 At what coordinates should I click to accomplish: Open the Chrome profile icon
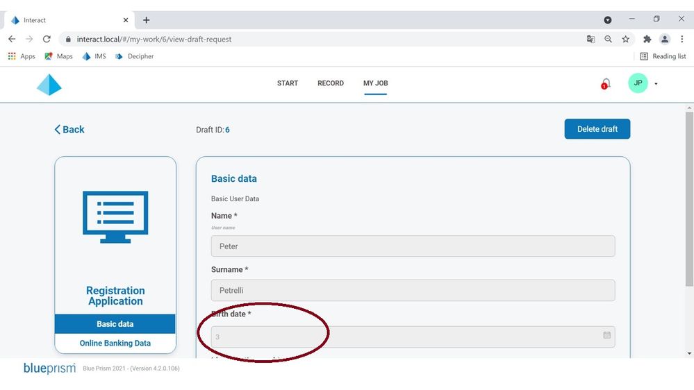(665, 39)
